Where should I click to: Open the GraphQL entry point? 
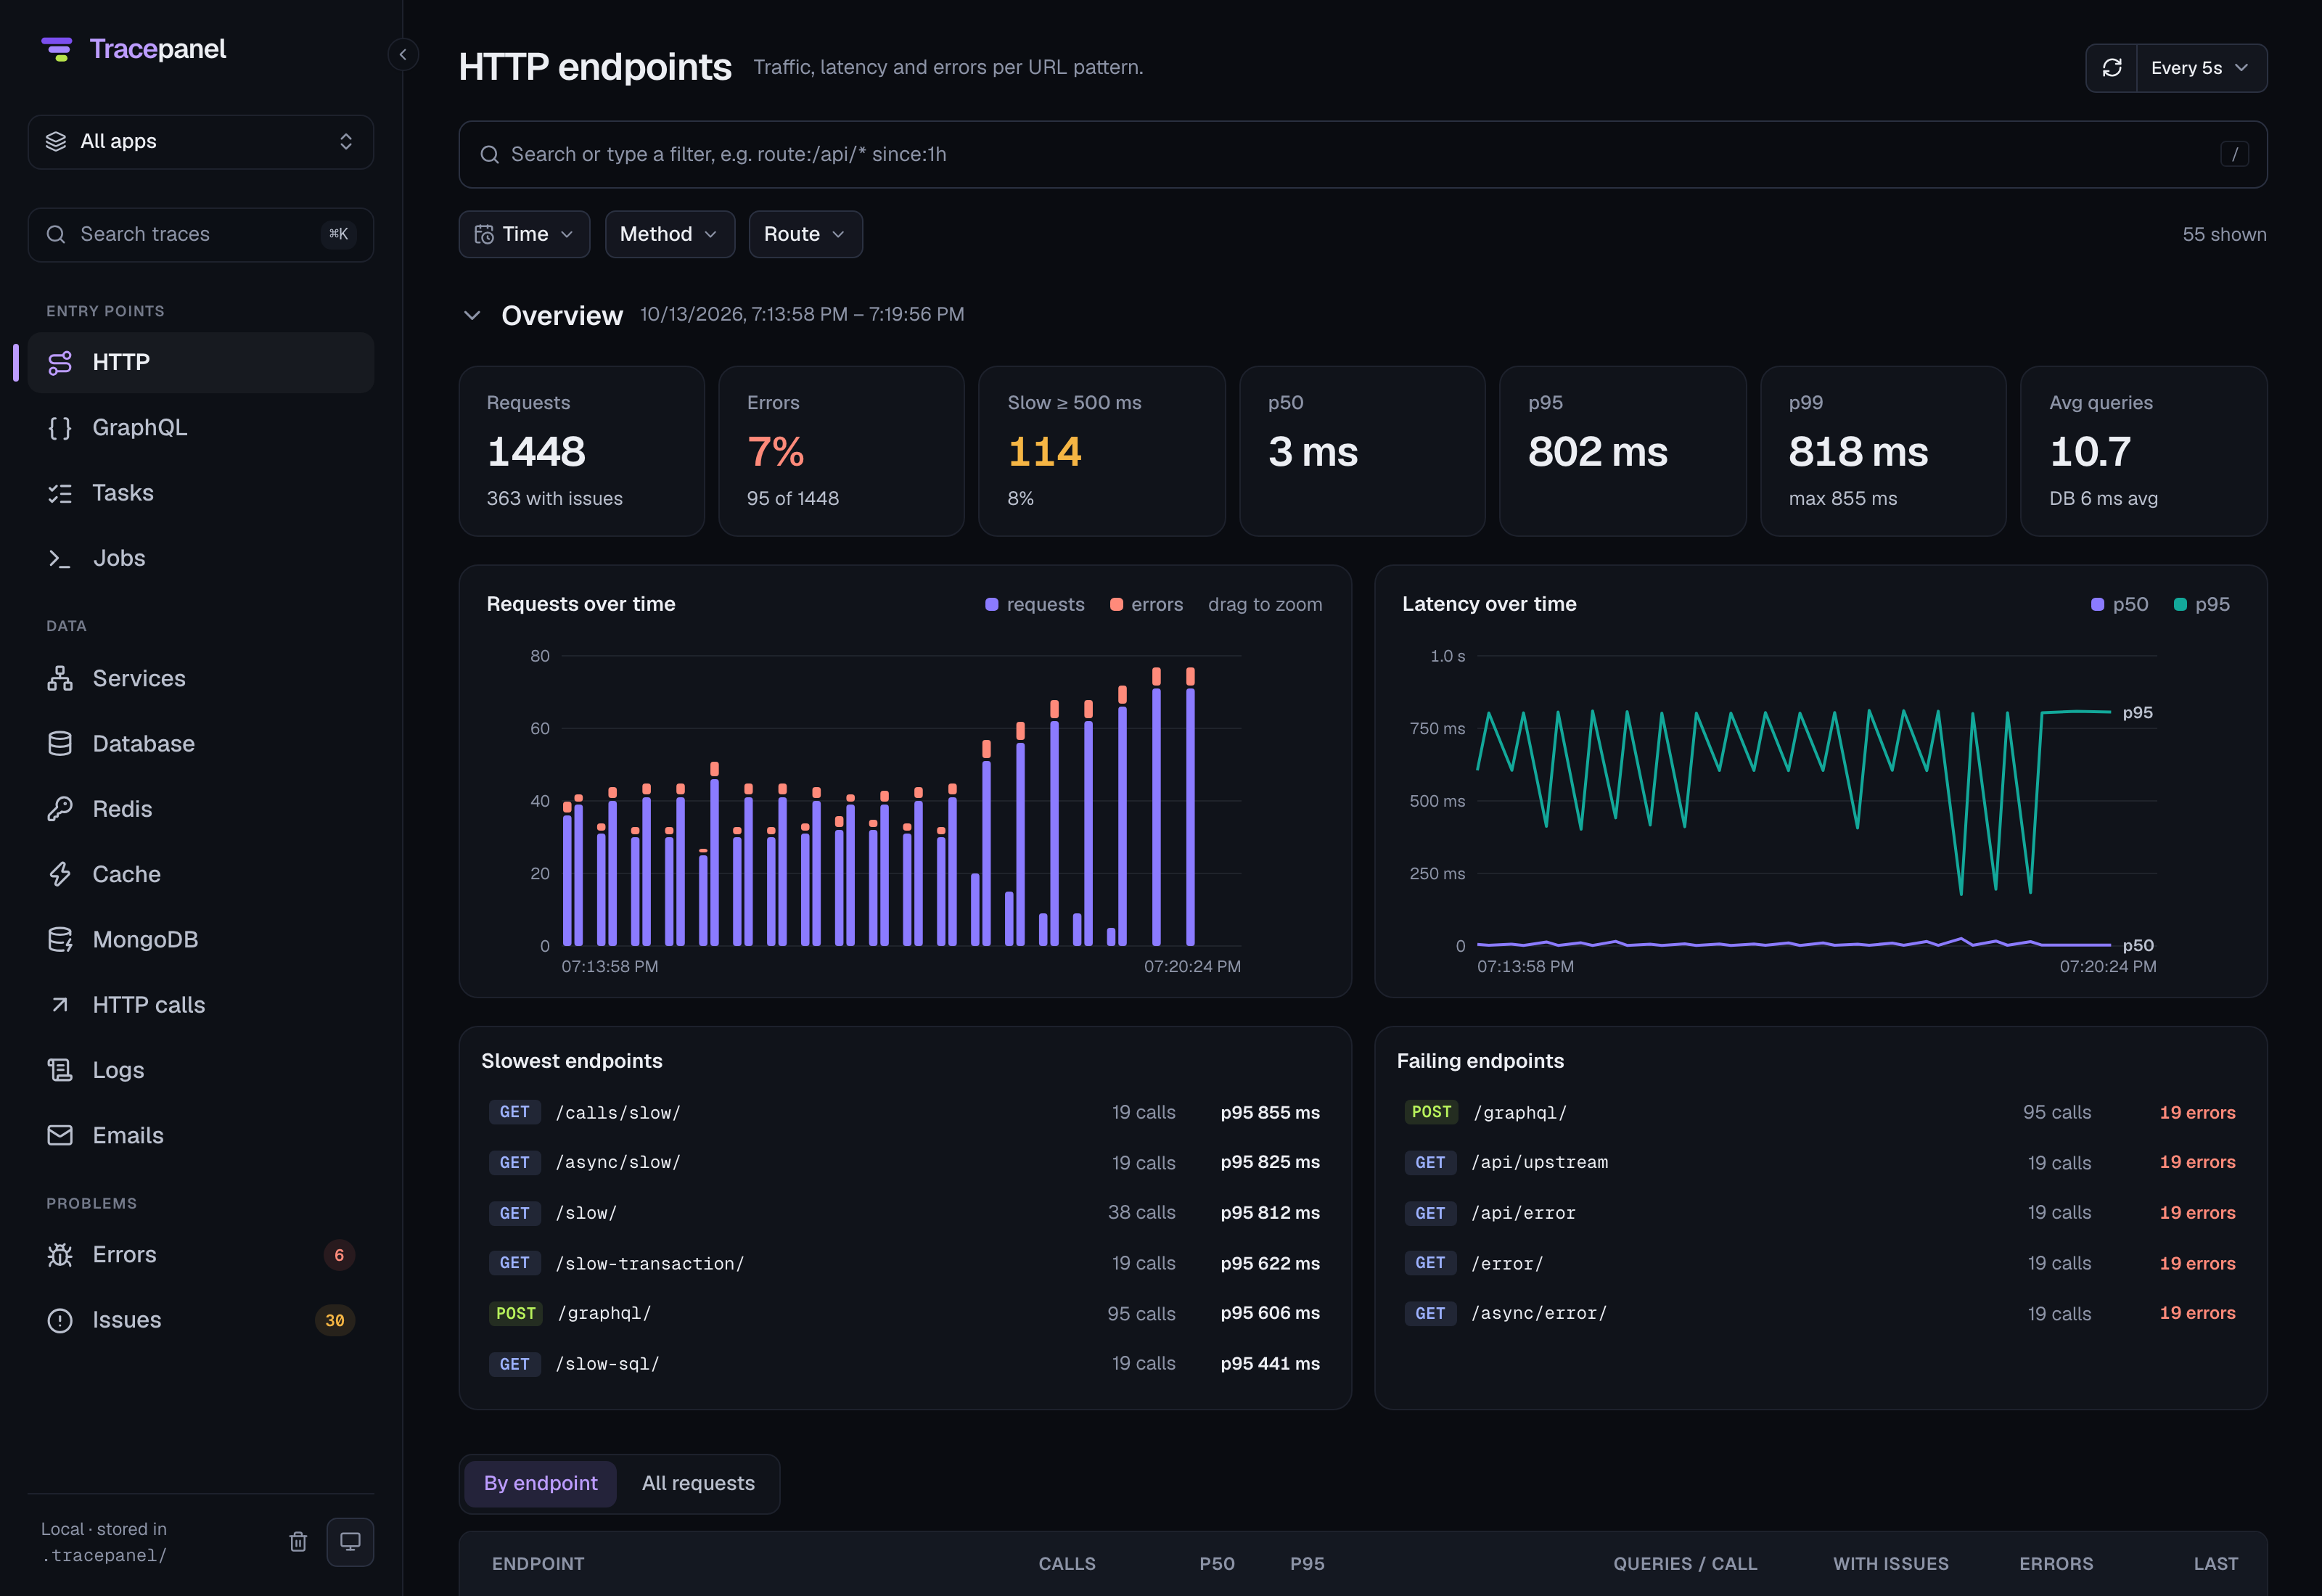(201, 427)
